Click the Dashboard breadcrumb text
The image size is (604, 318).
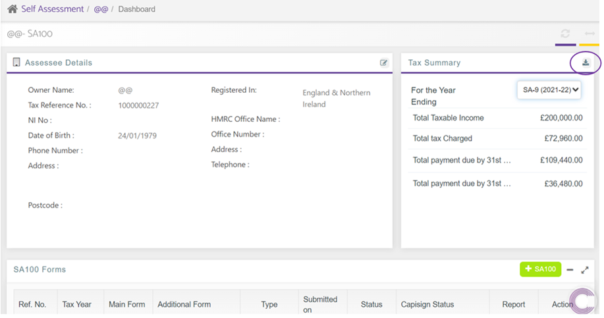137,9
